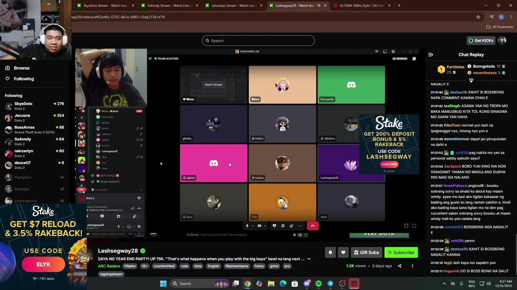Image resolution: width=517 pixels, height=290 pixels.
Task: Open more call options ellipsis
Action: point(300,226)
